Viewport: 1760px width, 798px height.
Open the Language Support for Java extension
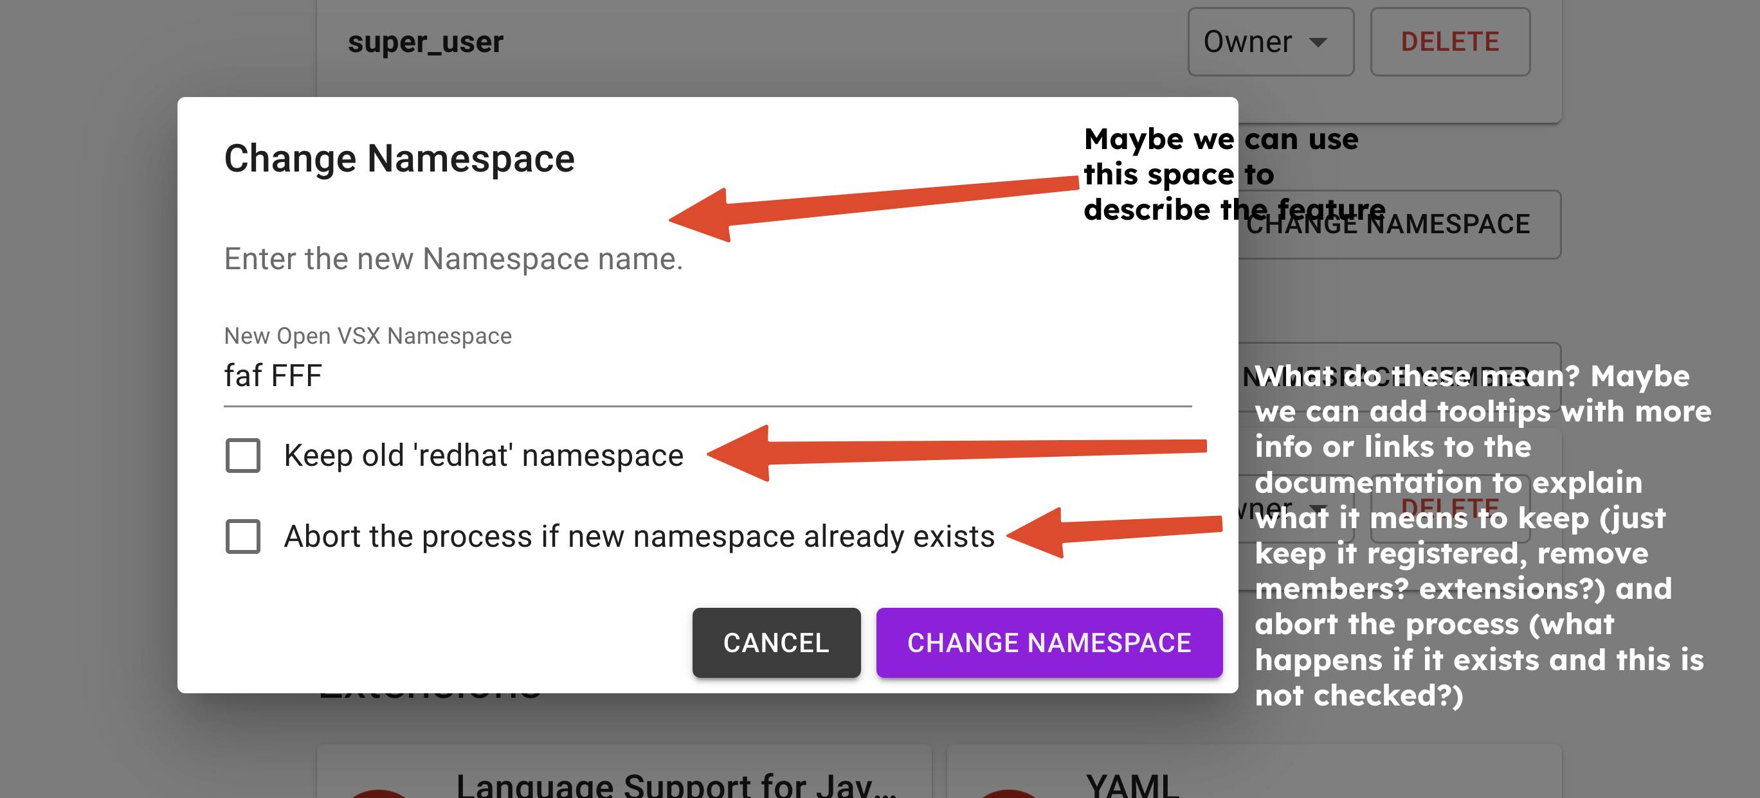(x=675, y=785)
